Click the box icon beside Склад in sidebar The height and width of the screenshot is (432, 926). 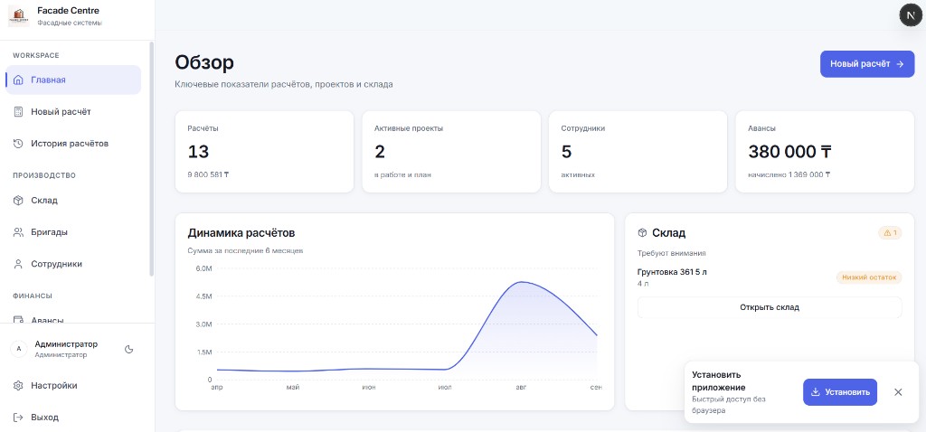click(18, 200)
